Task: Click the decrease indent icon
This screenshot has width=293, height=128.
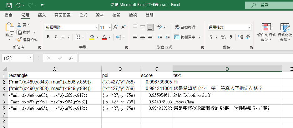Action: [x=160, y=37]
